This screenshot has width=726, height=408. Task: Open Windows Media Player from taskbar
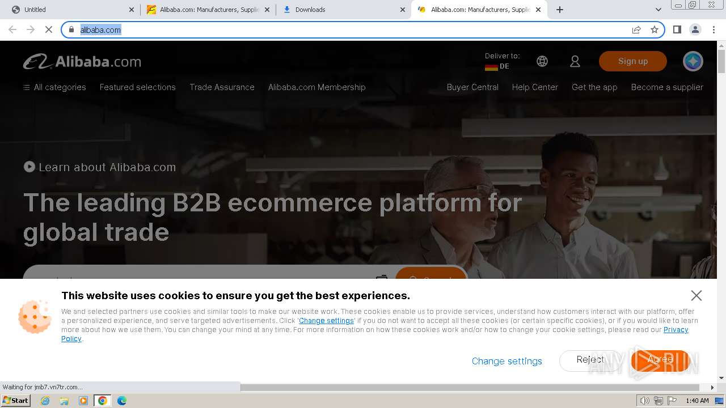(x=83, y=401)
